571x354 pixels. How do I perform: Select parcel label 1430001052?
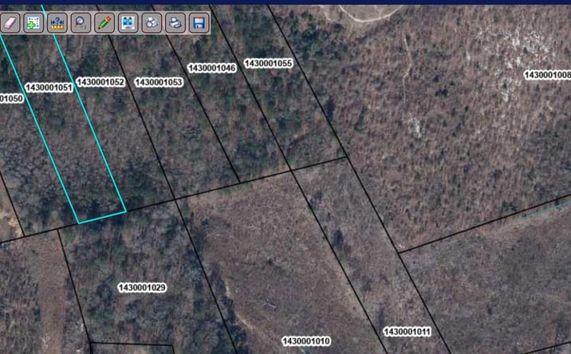pyautogui.click(x=100, y=82)
